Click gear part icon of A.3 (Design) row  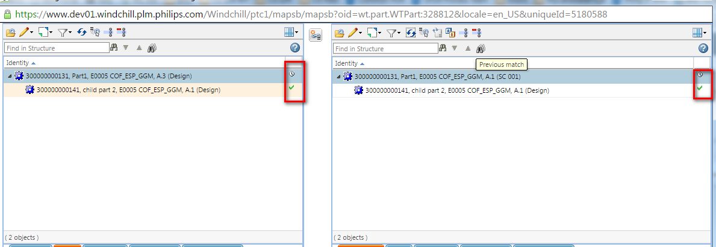tap(19, 76)
